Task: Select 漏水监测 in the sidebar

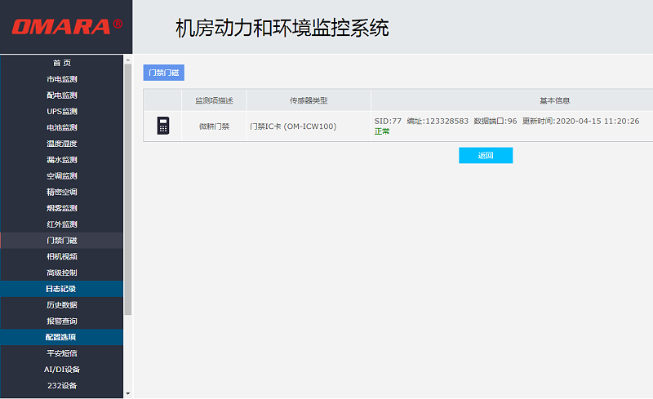Action: point(61,160)
